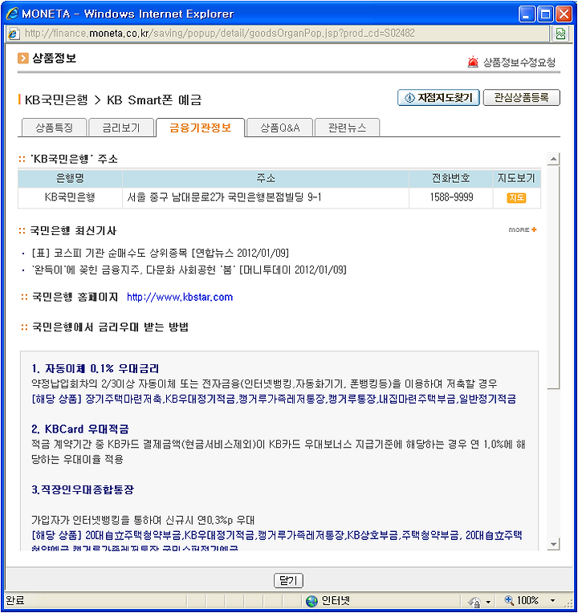Click the 100% zoom level text
Viewport: 578px width, 613px height.
tap(527, 600)
